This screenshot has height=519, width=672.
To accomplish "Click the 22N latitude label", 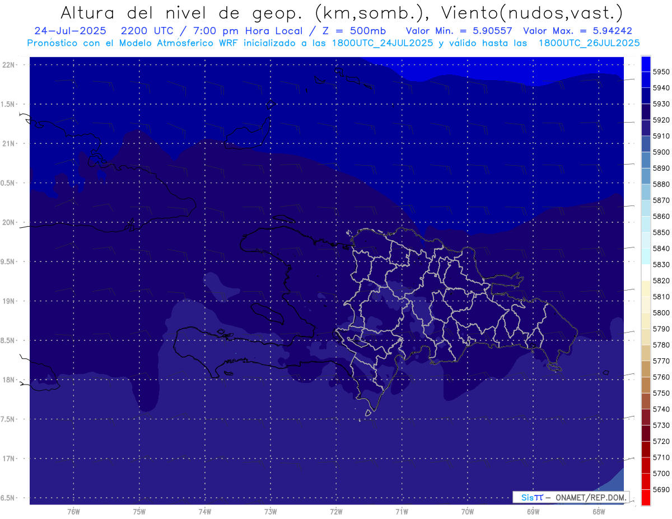I will (9, 65).
